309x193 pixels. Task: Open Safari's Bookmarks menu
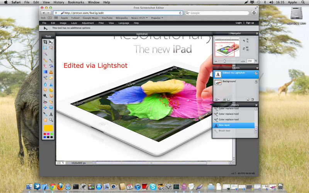[76, 2]
